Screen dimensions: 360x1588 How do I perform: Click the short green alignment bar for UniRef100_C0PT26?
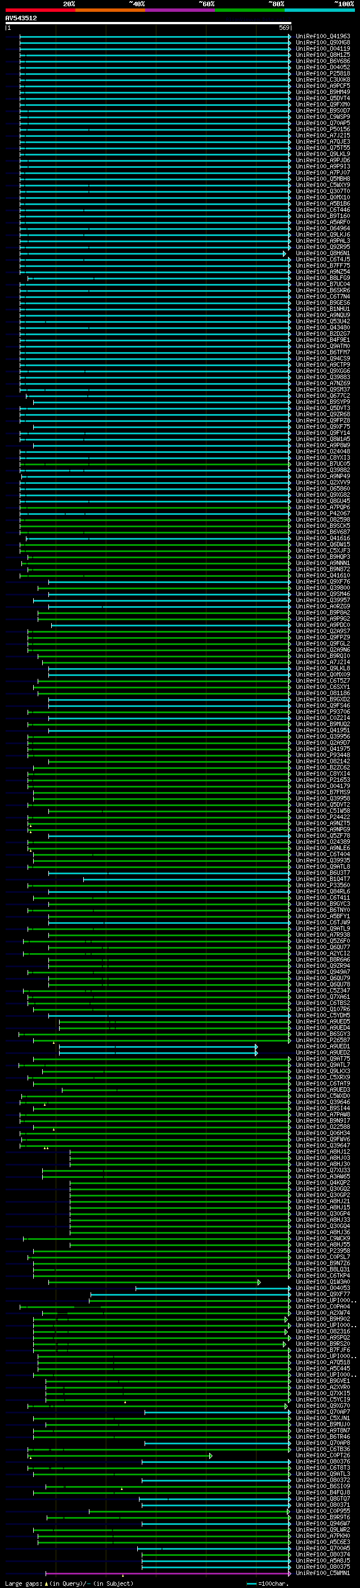coord(120,1456)
